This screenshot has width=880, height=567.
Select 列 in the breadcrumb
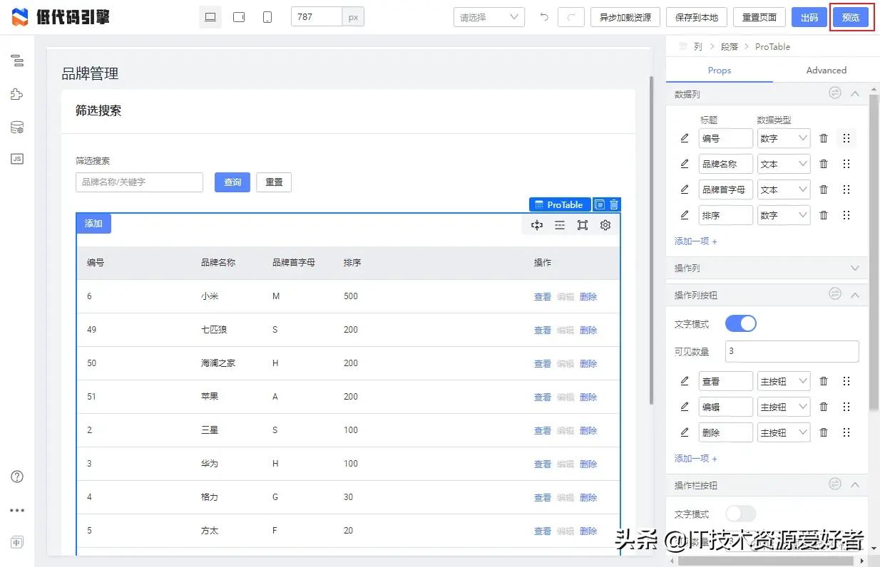pyautogui.click(x=697, y=46)
